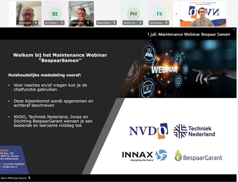Image resolution: width=238 pixels, height=182 pixels.
Task: Click the info@nvdo.nl email address
Action: 10,167
